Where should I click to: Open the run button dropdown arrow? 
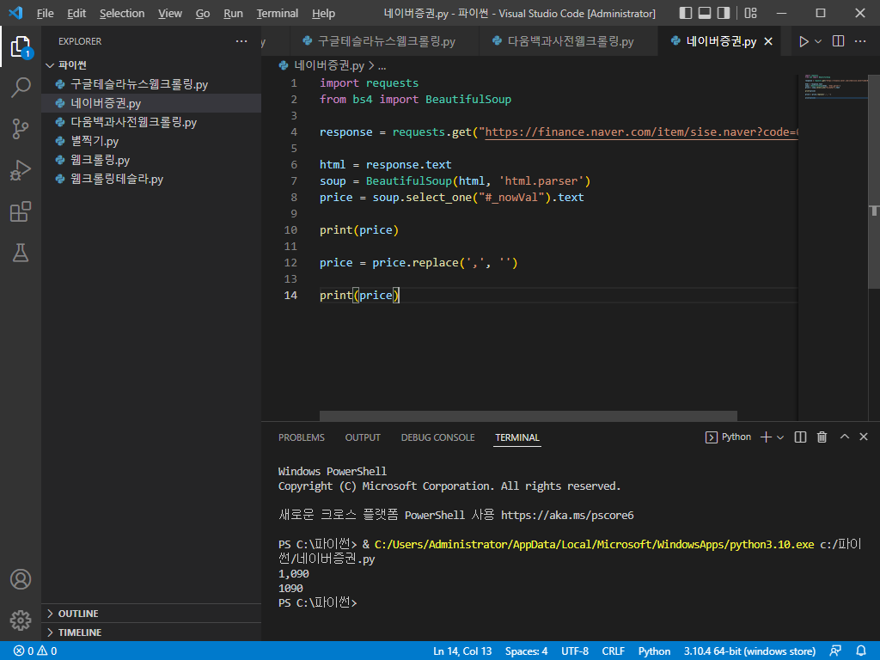818,41
